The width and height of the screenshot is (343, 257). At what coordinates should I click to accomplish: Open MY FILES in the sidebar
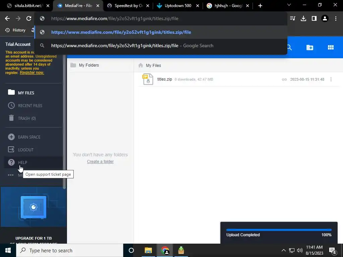point(33,93)
